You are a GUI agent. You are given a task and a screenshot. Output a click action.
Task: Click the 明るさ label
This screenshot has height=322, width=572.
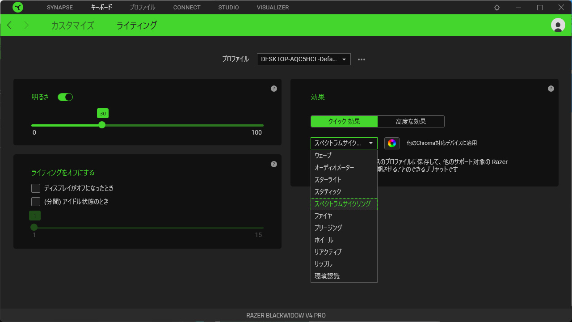click(40, 97)
